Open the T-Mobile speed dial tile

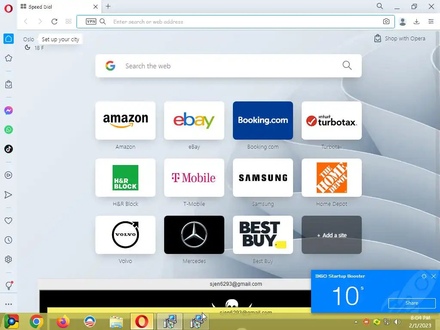[x=194, y=177]
